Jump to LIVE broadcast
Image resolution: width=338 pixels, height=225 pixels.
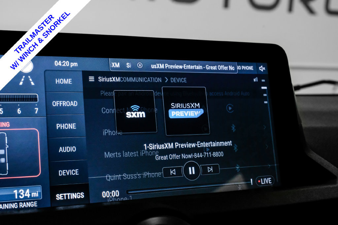pyautogui.click(x=265, y=181)
